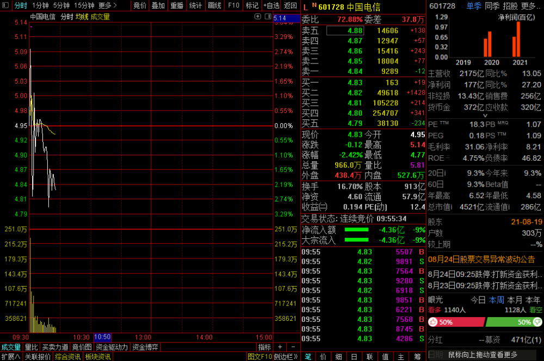Open the 图文F10 link

coord(260,357)
